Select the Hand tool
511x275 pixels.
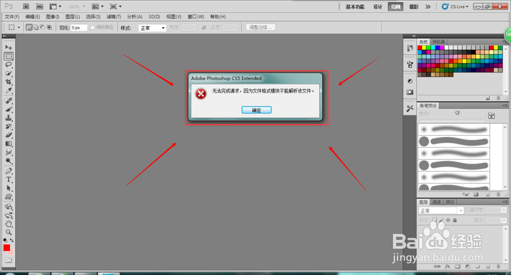9,224
